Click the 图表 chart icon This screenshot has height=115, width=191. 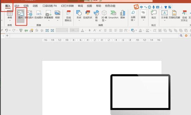point(123,13)
